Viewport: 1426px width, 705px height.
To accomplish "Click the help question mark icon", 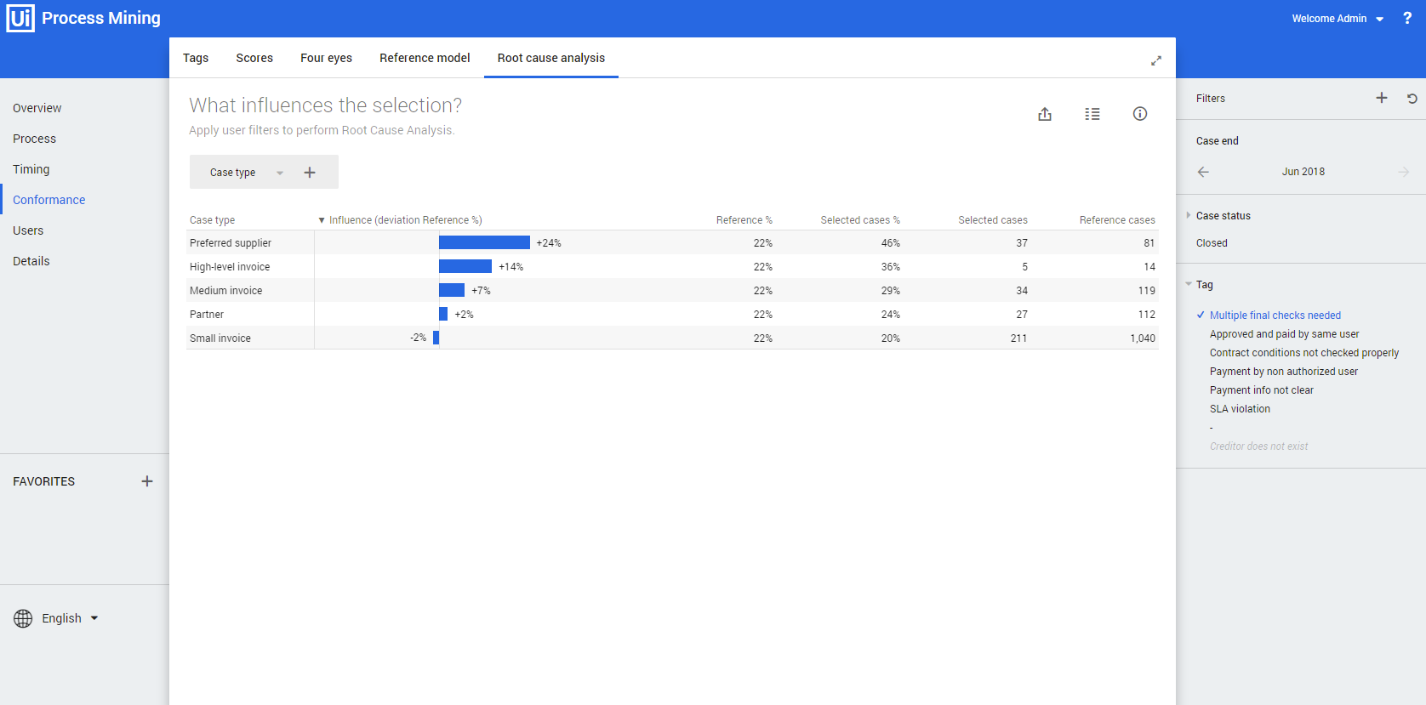I will [x=1407, y=18].
